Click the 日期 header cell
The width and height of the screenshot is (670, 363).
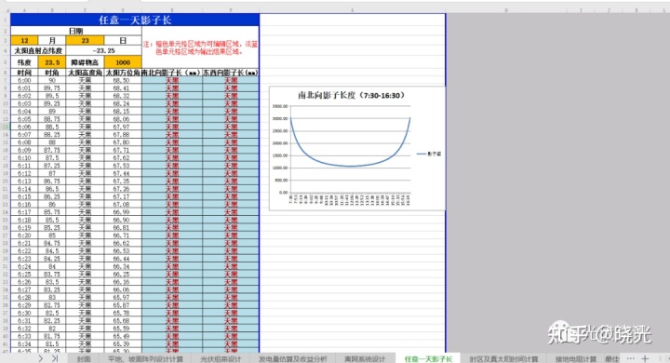(x=76, y=31)
